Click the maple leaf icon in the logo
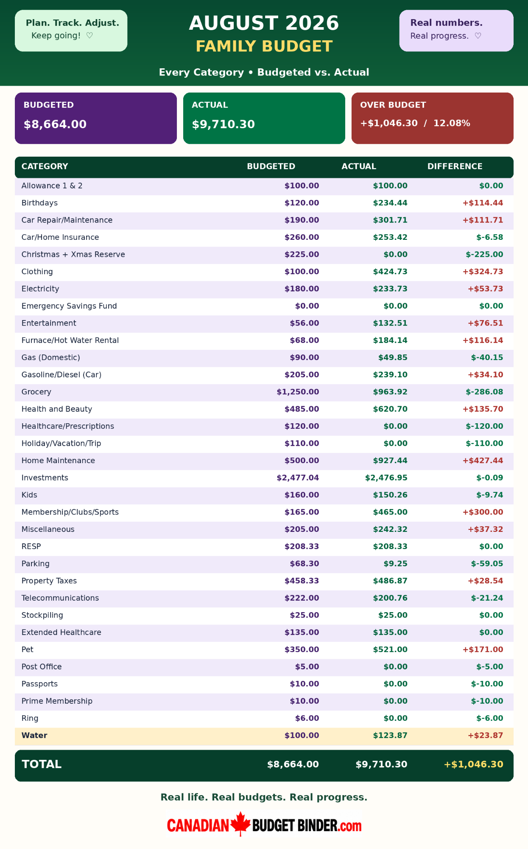Screen dimensions: 528x849 tap(240, 824)
